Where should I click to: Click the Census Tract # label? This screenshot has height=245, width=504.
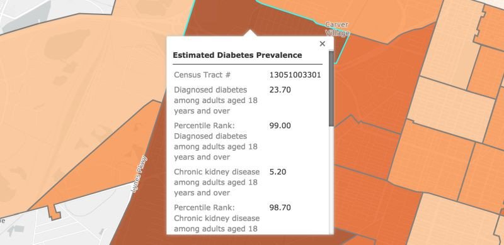pyautogui.click(x=202, y=75)
